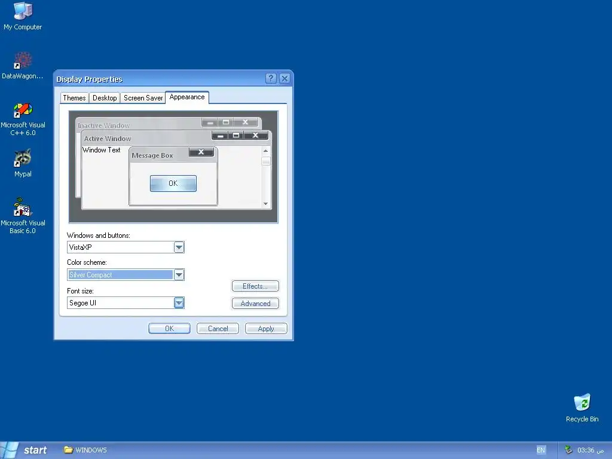The width and height of the screenshot is (612, 459).
Task: Open the My Computer desktop icon
Action: coord(23,16)
